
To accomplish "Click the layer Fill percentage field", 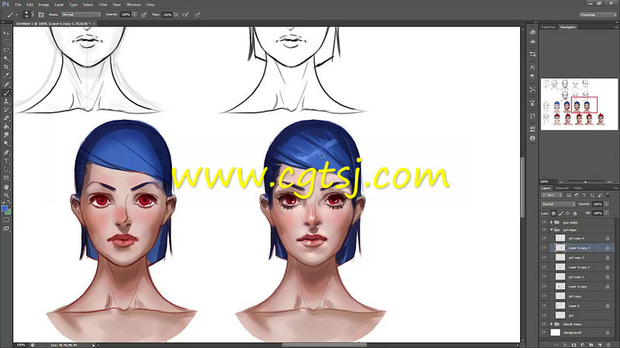I will 598,213.
